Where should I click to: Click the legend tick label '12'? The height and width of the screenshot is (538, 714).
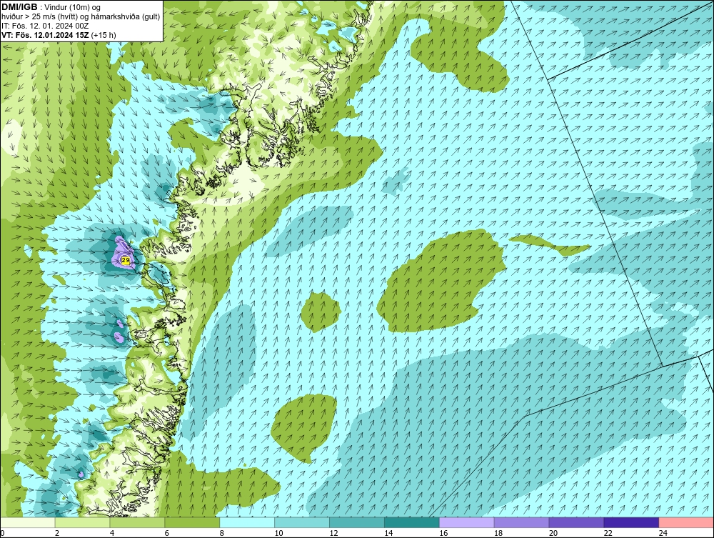point(333,533)
